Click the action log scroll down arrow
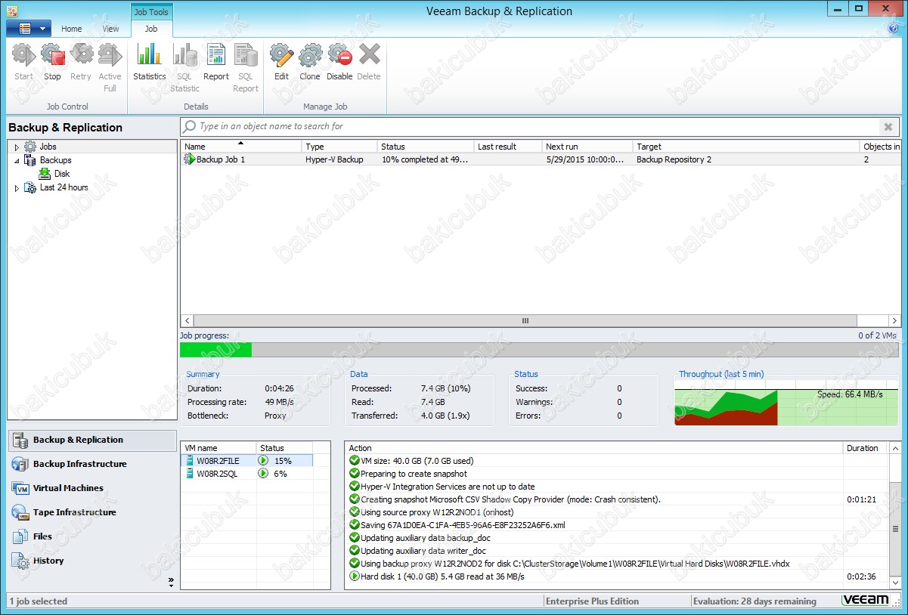 click(895, 583)
